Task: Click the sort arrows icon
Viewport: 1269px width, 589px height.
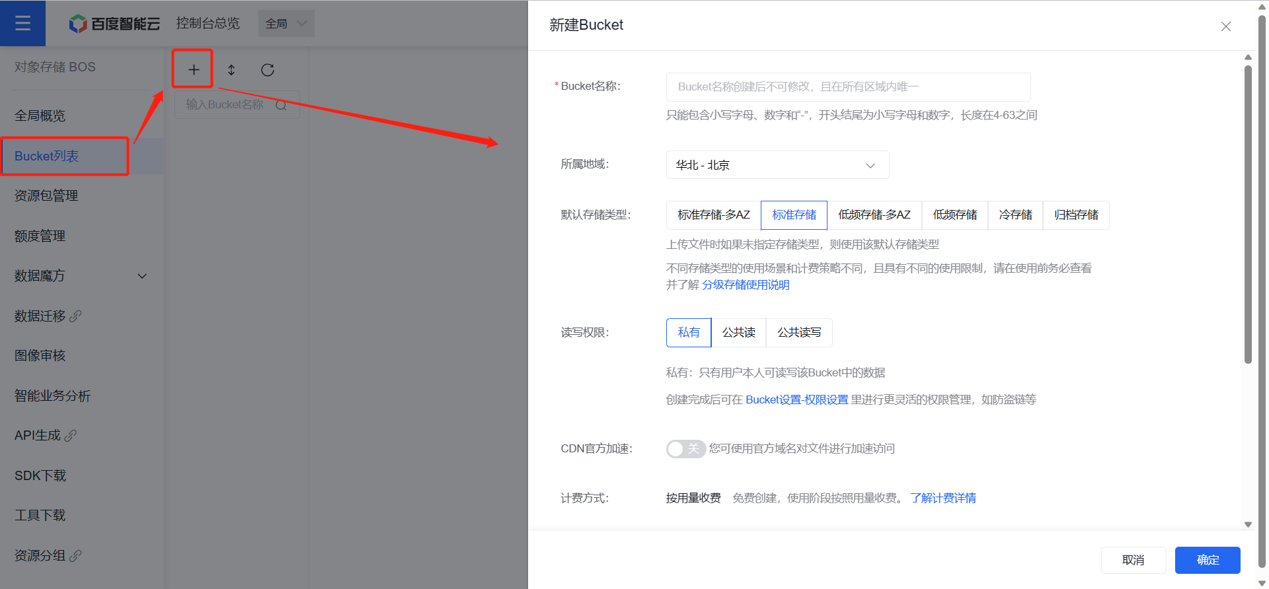Action: tap(231, 70)
